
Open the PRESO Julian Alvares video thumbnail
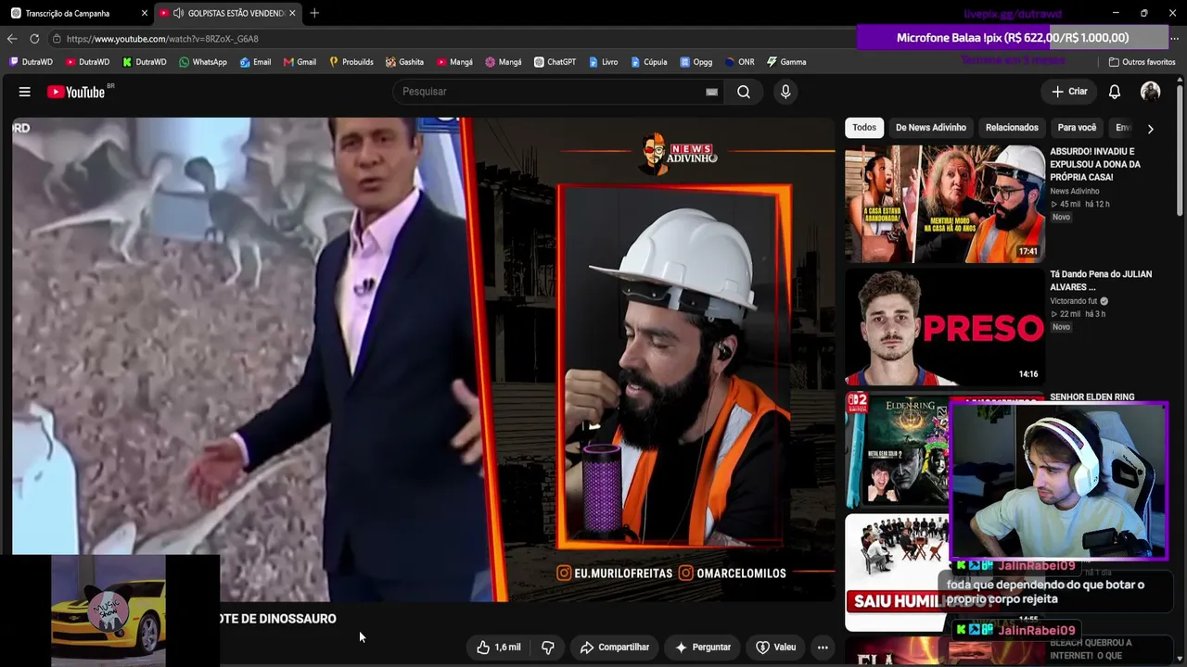point(945,327)
